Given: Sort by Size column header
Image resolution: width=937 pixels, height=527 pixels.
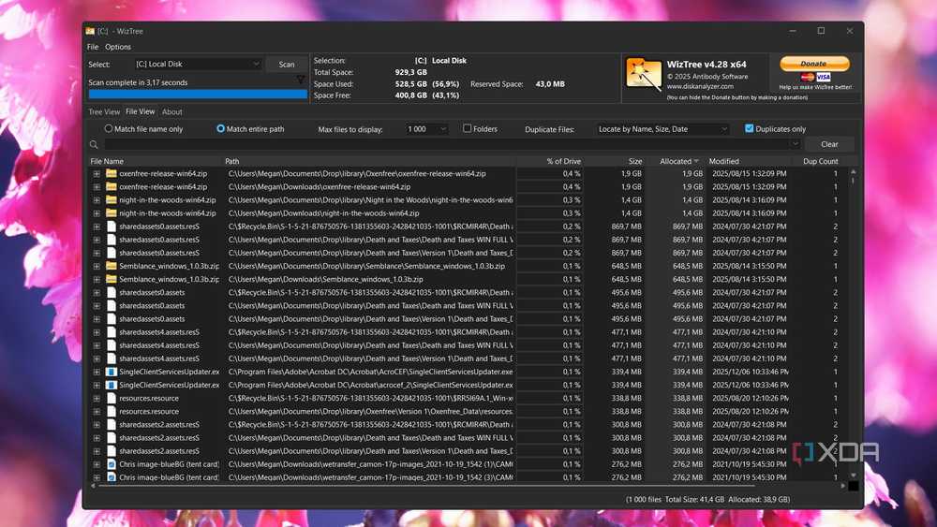Looking at the screenshot, I should click(615, 161).
